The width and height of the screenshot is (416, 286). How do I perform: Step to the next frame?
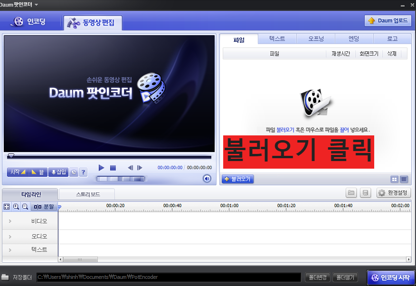140,168
